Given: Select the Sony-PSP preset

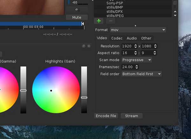Looking at the screenshot, I should [x=115, y=3].
